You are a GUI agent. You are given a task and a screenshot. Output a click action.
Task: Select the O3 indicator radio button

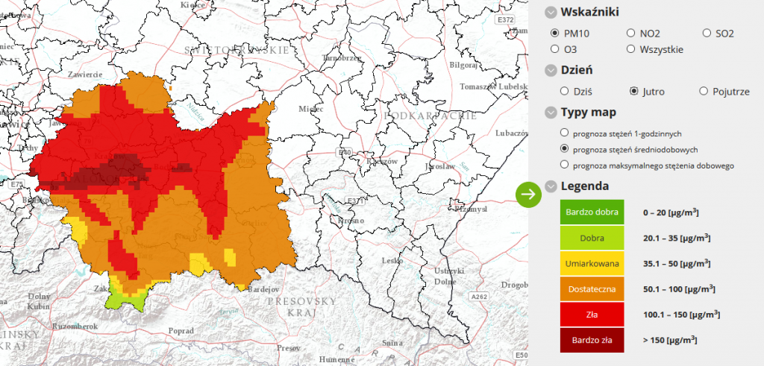554,48
